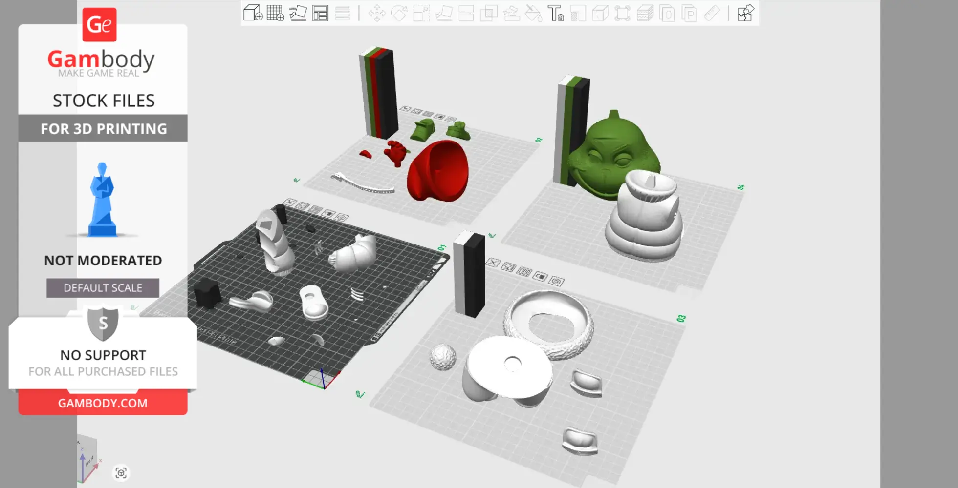This screenshot has height=488, width=958.
Task: Select the Rotate tool
Action: [x=398, y=13]
